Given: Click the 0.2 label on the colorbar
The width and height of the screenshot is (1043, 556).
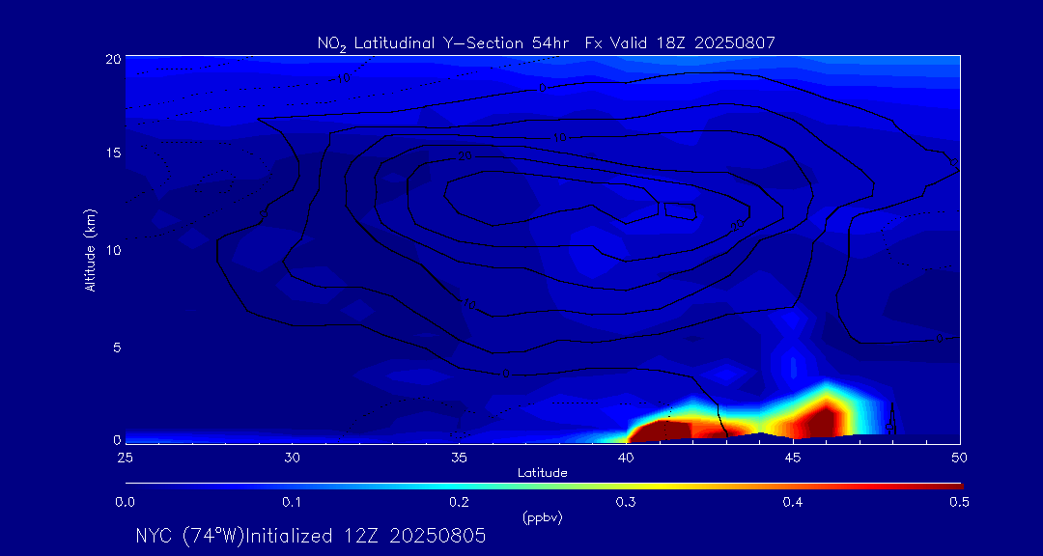Looking at the screenshot, I should [x=459, y=502].
